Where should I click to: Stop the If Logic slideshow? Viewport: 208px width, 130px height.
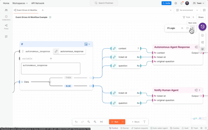coord(187,28)
